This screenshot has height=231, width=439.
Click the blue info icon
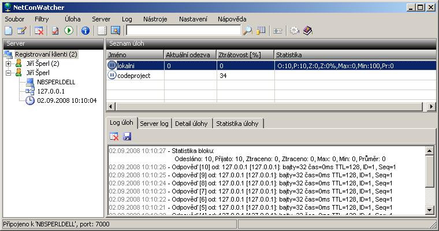pyautogui.click(x=85, y=31)
